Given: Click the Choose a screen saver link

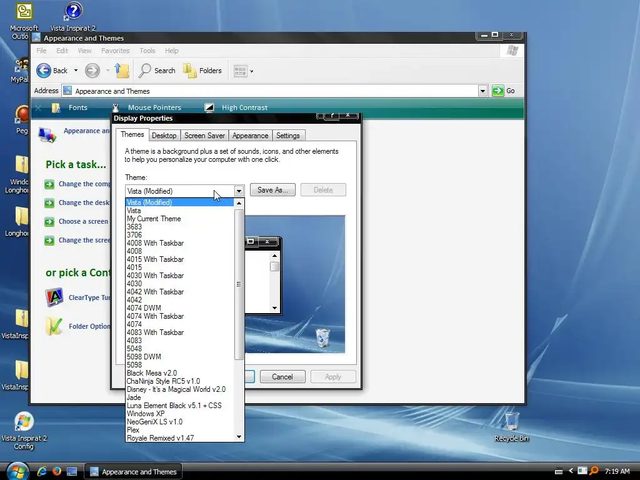Looking at the screenshot, I should tap(84, 221).
